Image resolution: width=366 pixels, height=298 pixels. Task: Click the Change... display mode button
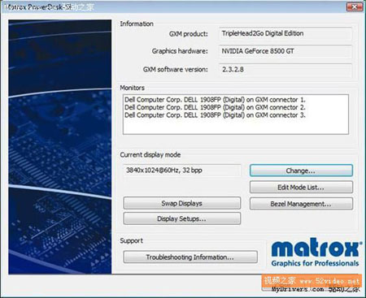301,171
